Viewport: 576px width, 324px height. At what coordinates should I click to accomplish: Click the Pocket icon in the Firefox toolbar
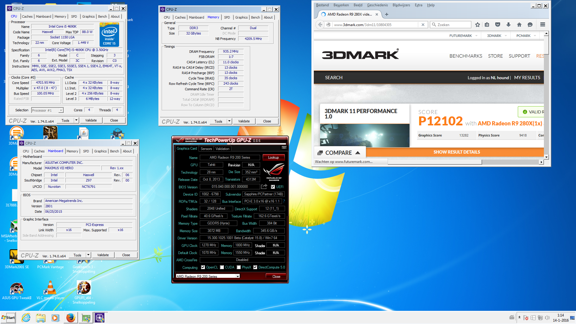click(x=498, y=25)
